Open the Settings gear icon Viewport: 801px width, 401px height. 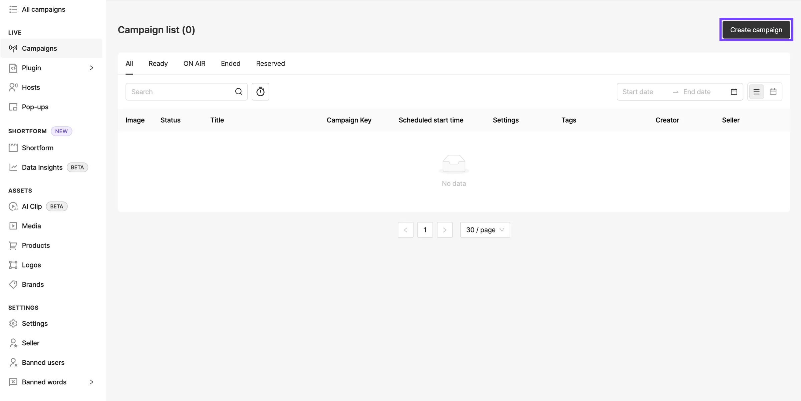[13, 323]
